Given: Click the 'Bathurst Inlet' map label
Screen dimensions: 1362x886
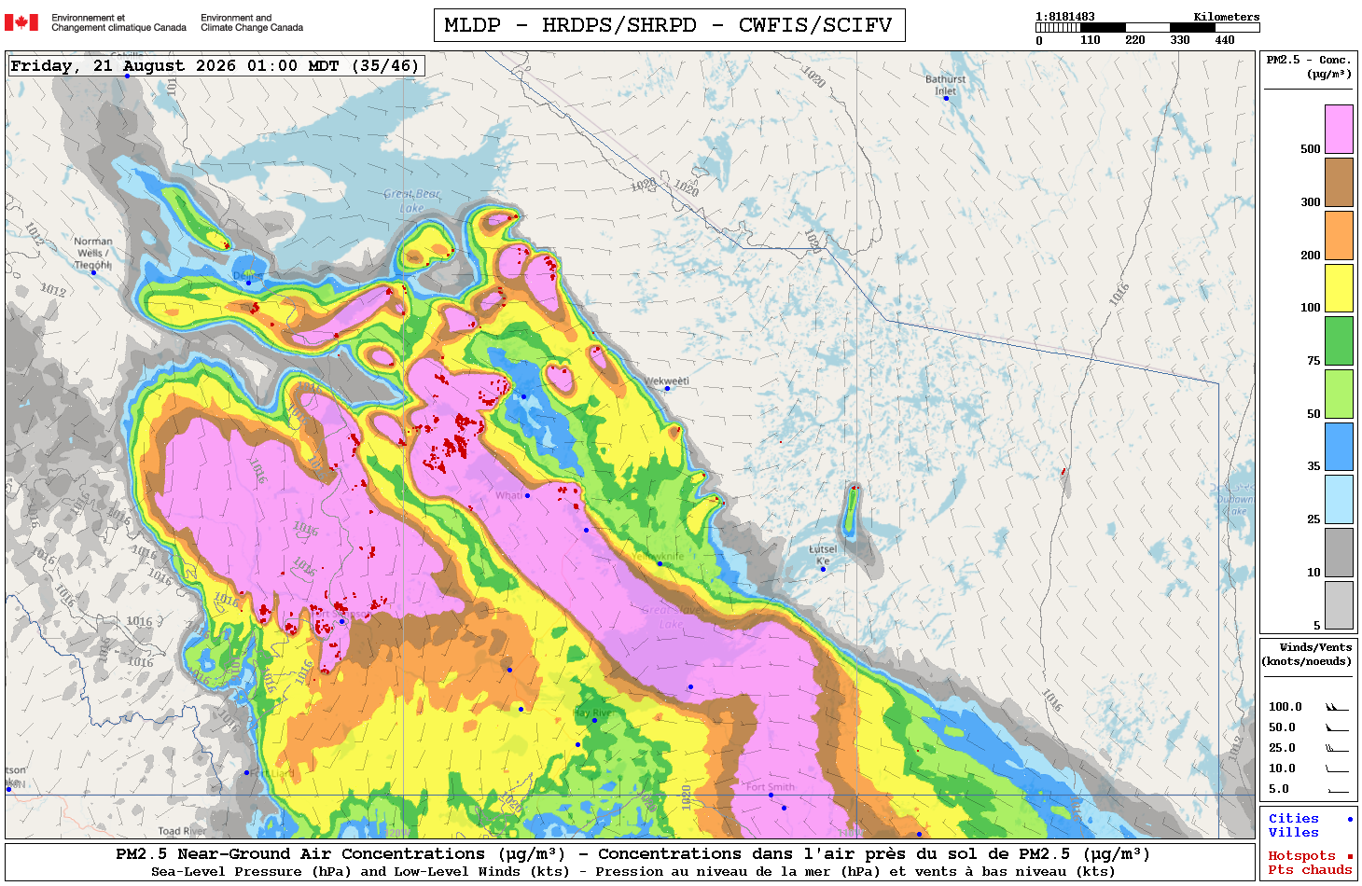Looking at the screenshot, I should 946,85.
